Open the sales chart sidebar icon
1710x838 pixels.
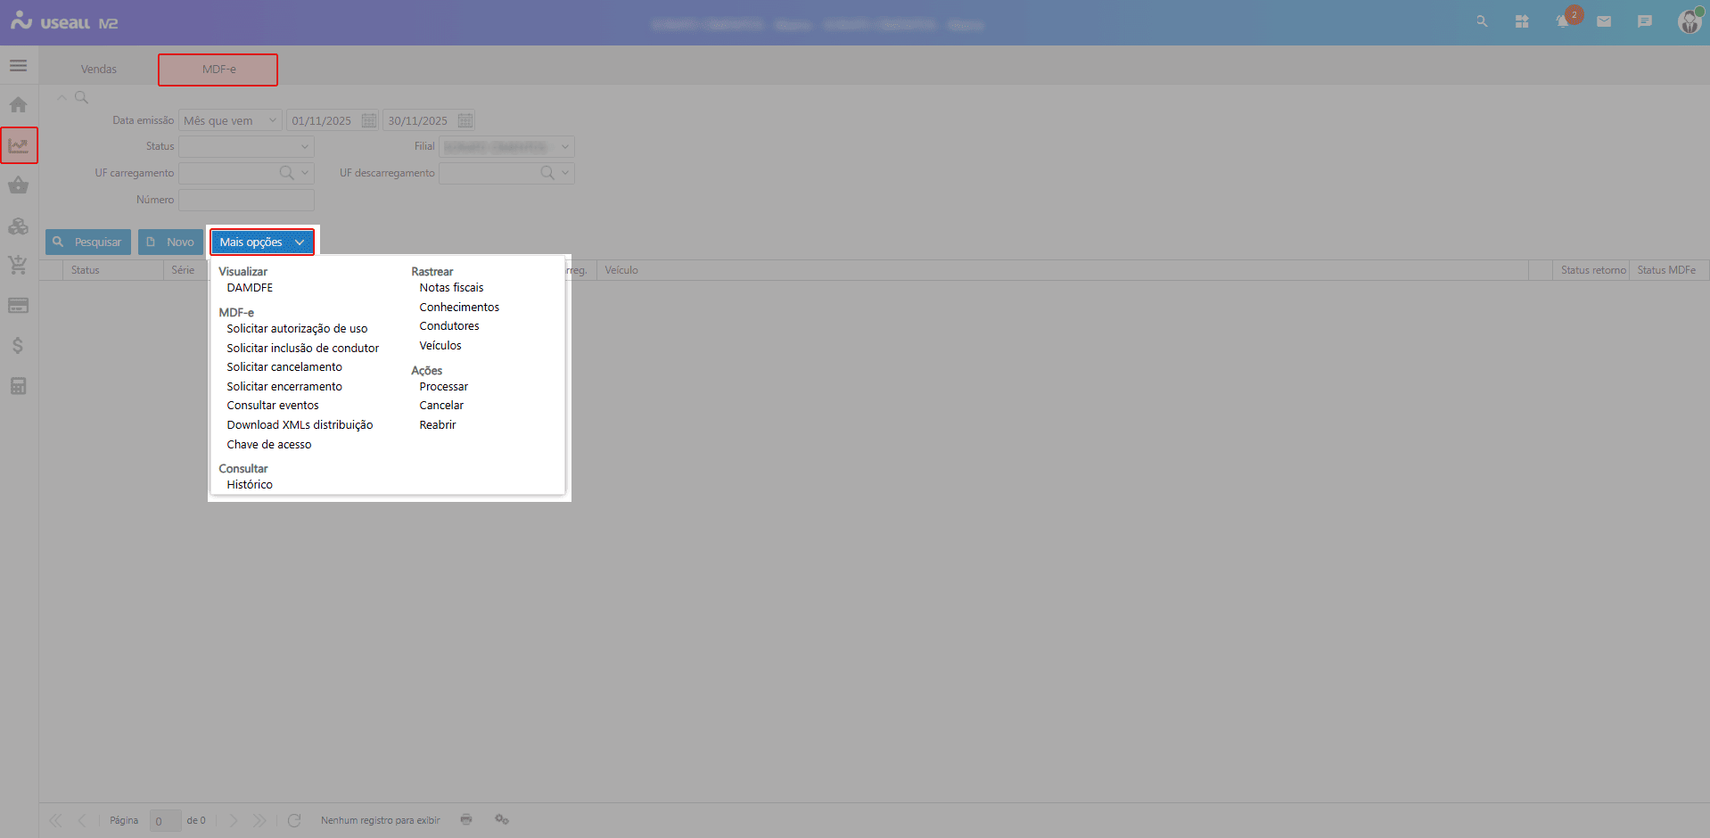pos(19,145)
